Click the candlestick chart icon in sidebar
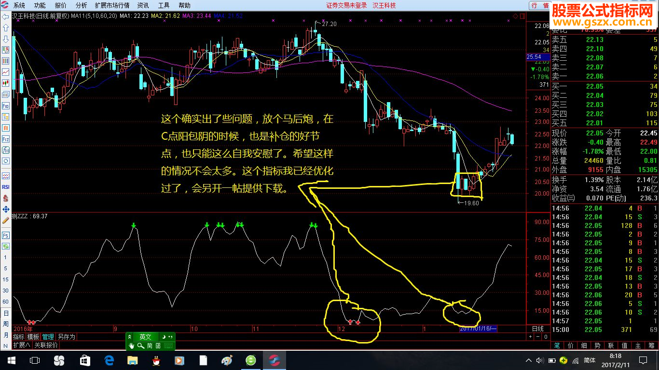The image size is (659, 370). (6, 83)
